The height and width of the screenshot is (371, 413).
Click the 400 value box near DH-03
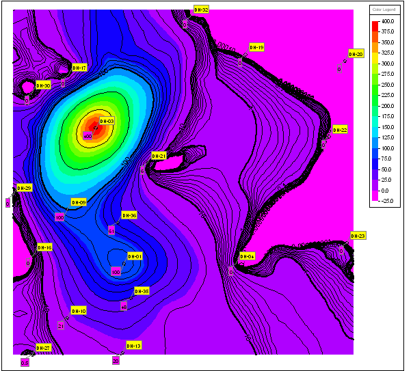tap(88, 136)
